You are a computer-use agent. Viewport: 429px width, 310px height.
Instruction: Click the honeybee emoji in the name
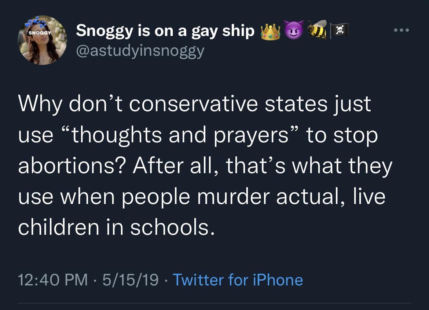click(x=317, y=30)
